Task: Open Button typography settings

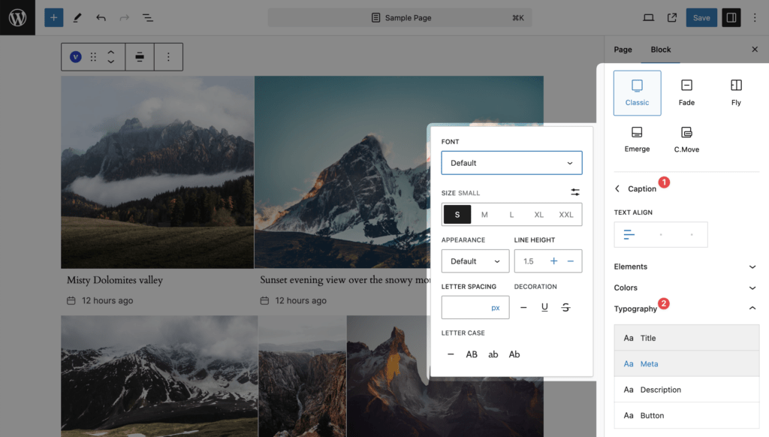Action: click(686, 415)
